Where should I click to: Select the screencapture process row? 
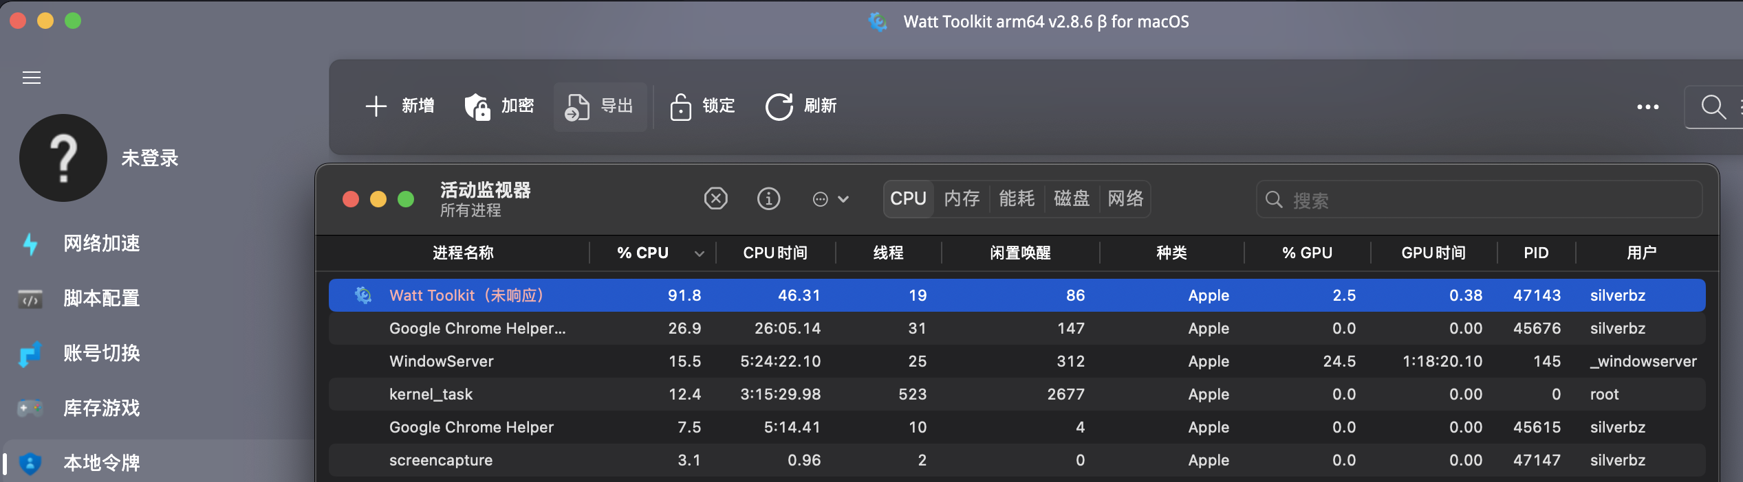(x=1017, y=460)
